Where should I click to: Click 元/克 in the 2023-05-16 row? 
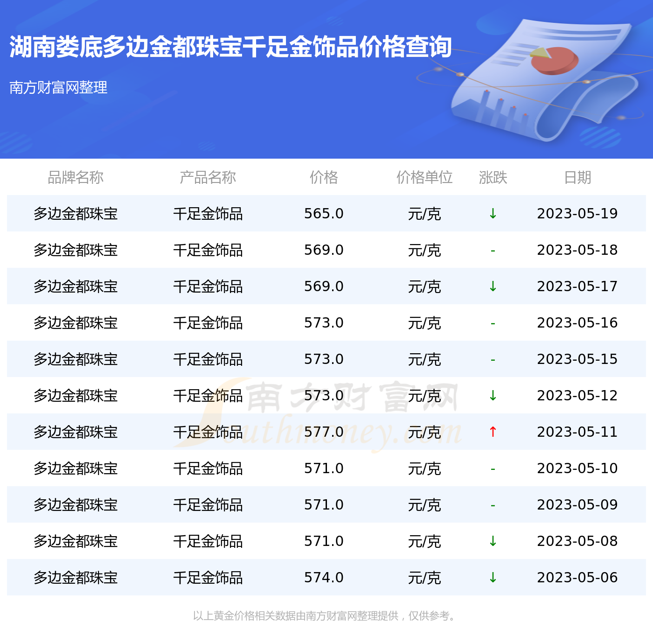pyautogui.click(x=424, y=323)
